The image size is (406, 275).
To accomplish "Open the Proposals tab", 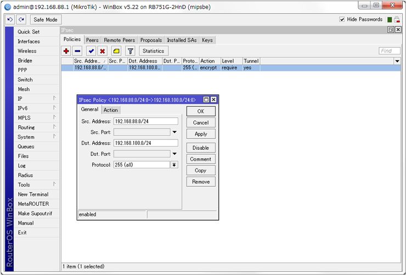I will click(x=151, y=40).
